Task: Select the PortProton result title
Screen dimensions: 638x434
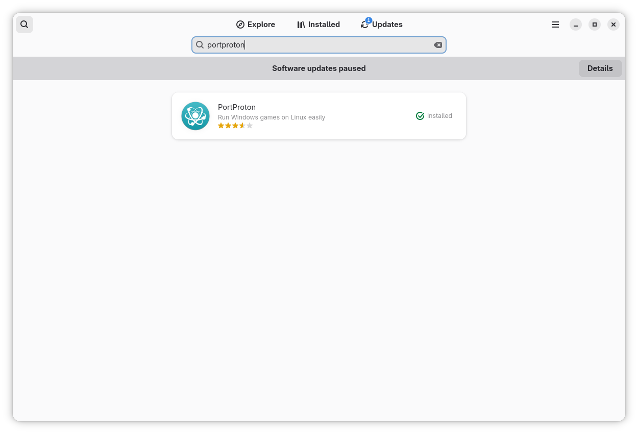Action: pos(237,107)
